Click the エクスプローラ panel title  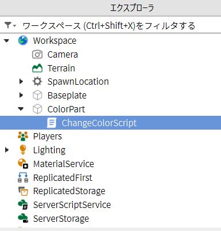132,8
